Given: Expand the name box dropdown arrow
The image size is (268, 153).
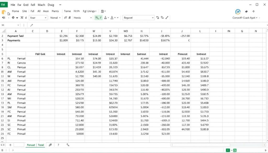Looking at the screenshot, I should [18, 25].
